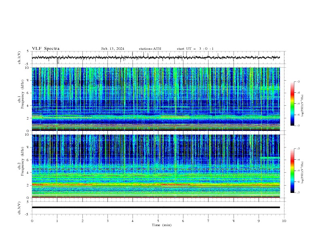Click the date "Feb. 13, 2024"
The width and height of the screenshot is (320, 248).
pyautogui.click(x=113, y=49)
